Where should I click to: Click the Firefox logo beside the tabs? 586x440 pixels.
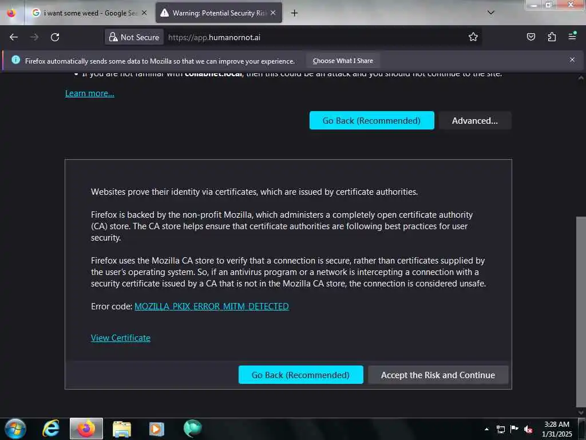11,13
